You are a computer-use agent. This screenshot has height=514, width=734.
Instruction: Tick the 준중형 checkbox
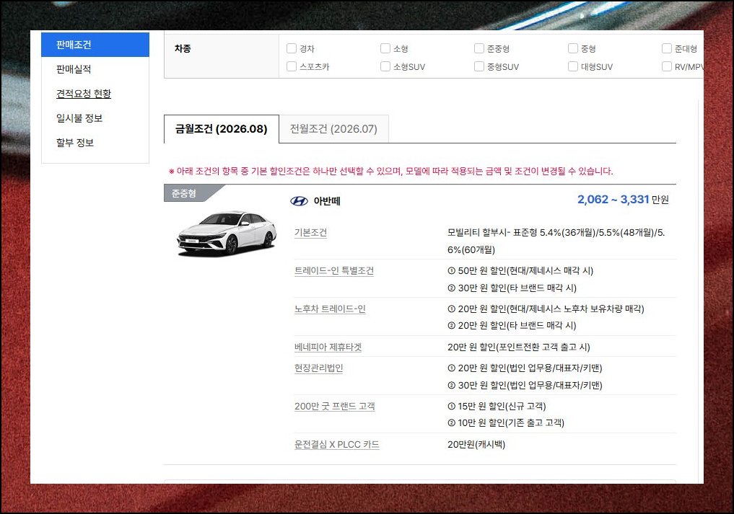(x=479, y=48)
